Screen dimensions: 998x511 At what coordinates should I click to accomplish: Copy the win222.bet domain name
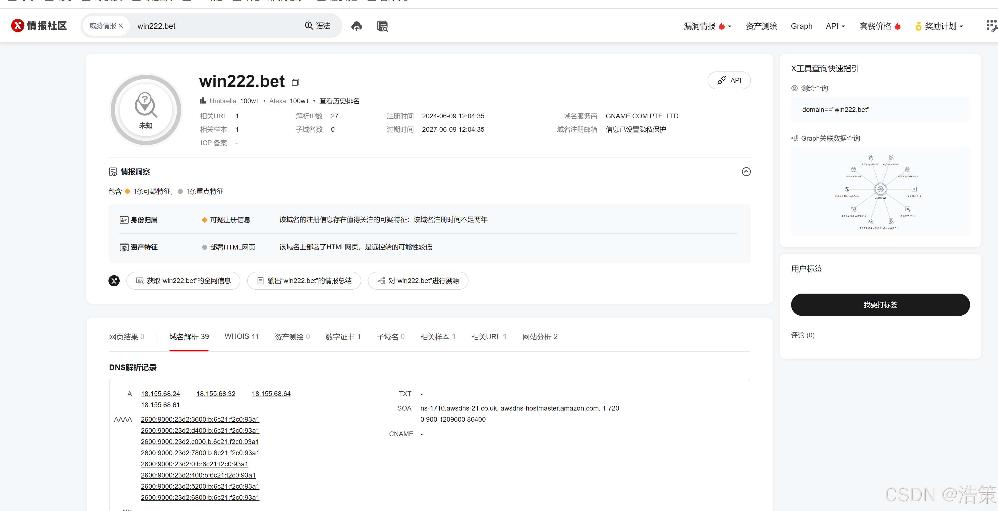click(x=295, y=82)
